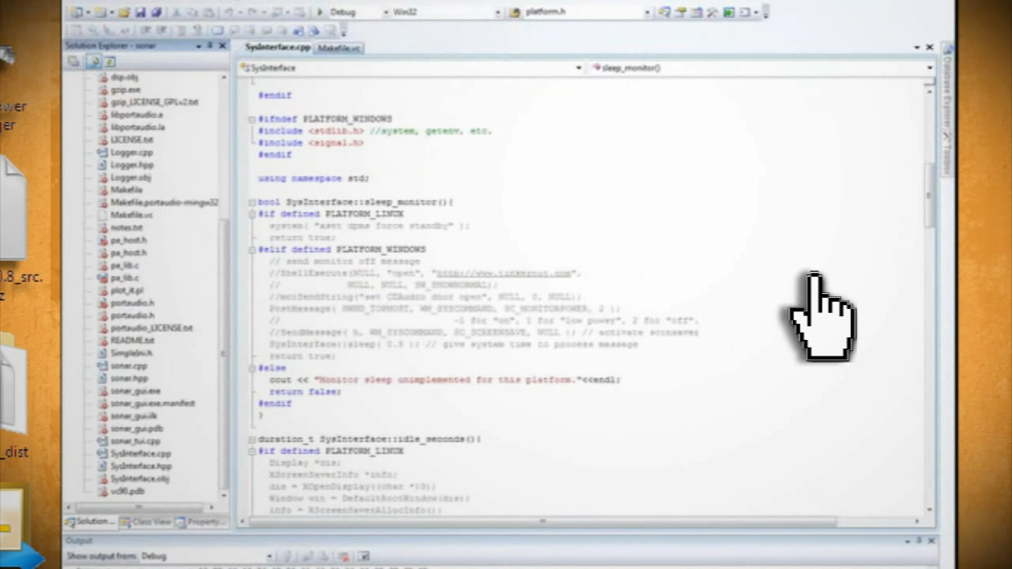Close the active SysInterface.cpp document tab
This screenshot has height=569, width=1012.
930,47
